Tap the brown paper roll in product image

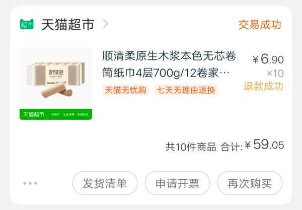tap(57, 91)
